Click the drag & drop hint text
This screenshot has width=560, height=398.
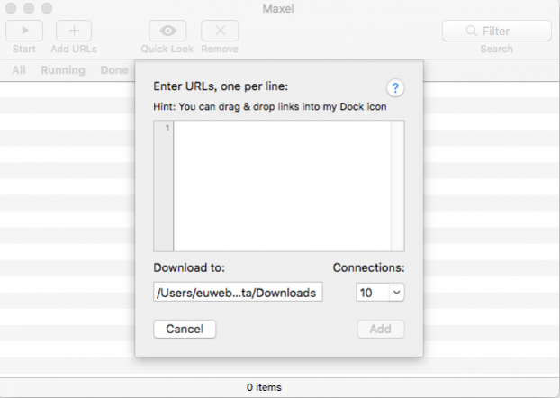coord(270,107)
